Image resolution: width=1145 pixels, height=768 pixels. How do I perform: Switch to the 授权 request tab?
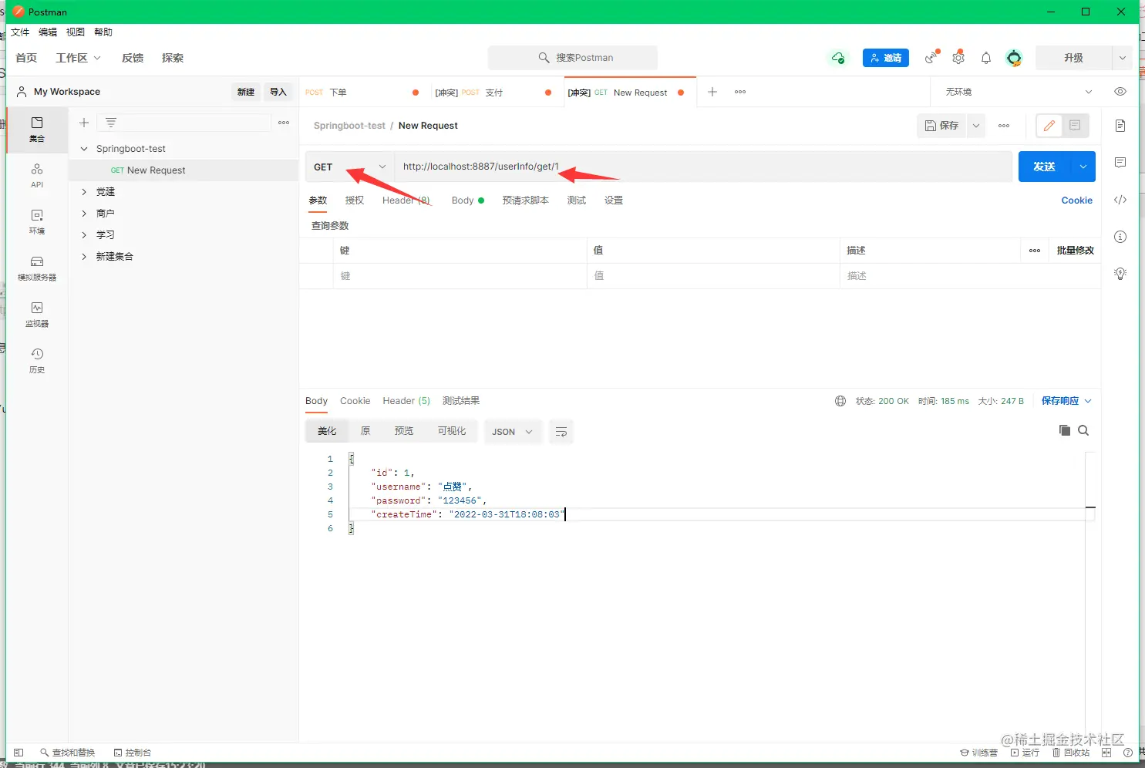(355, 200)
